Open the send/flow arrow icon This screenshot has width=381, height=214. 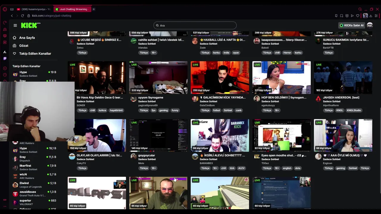352,16
